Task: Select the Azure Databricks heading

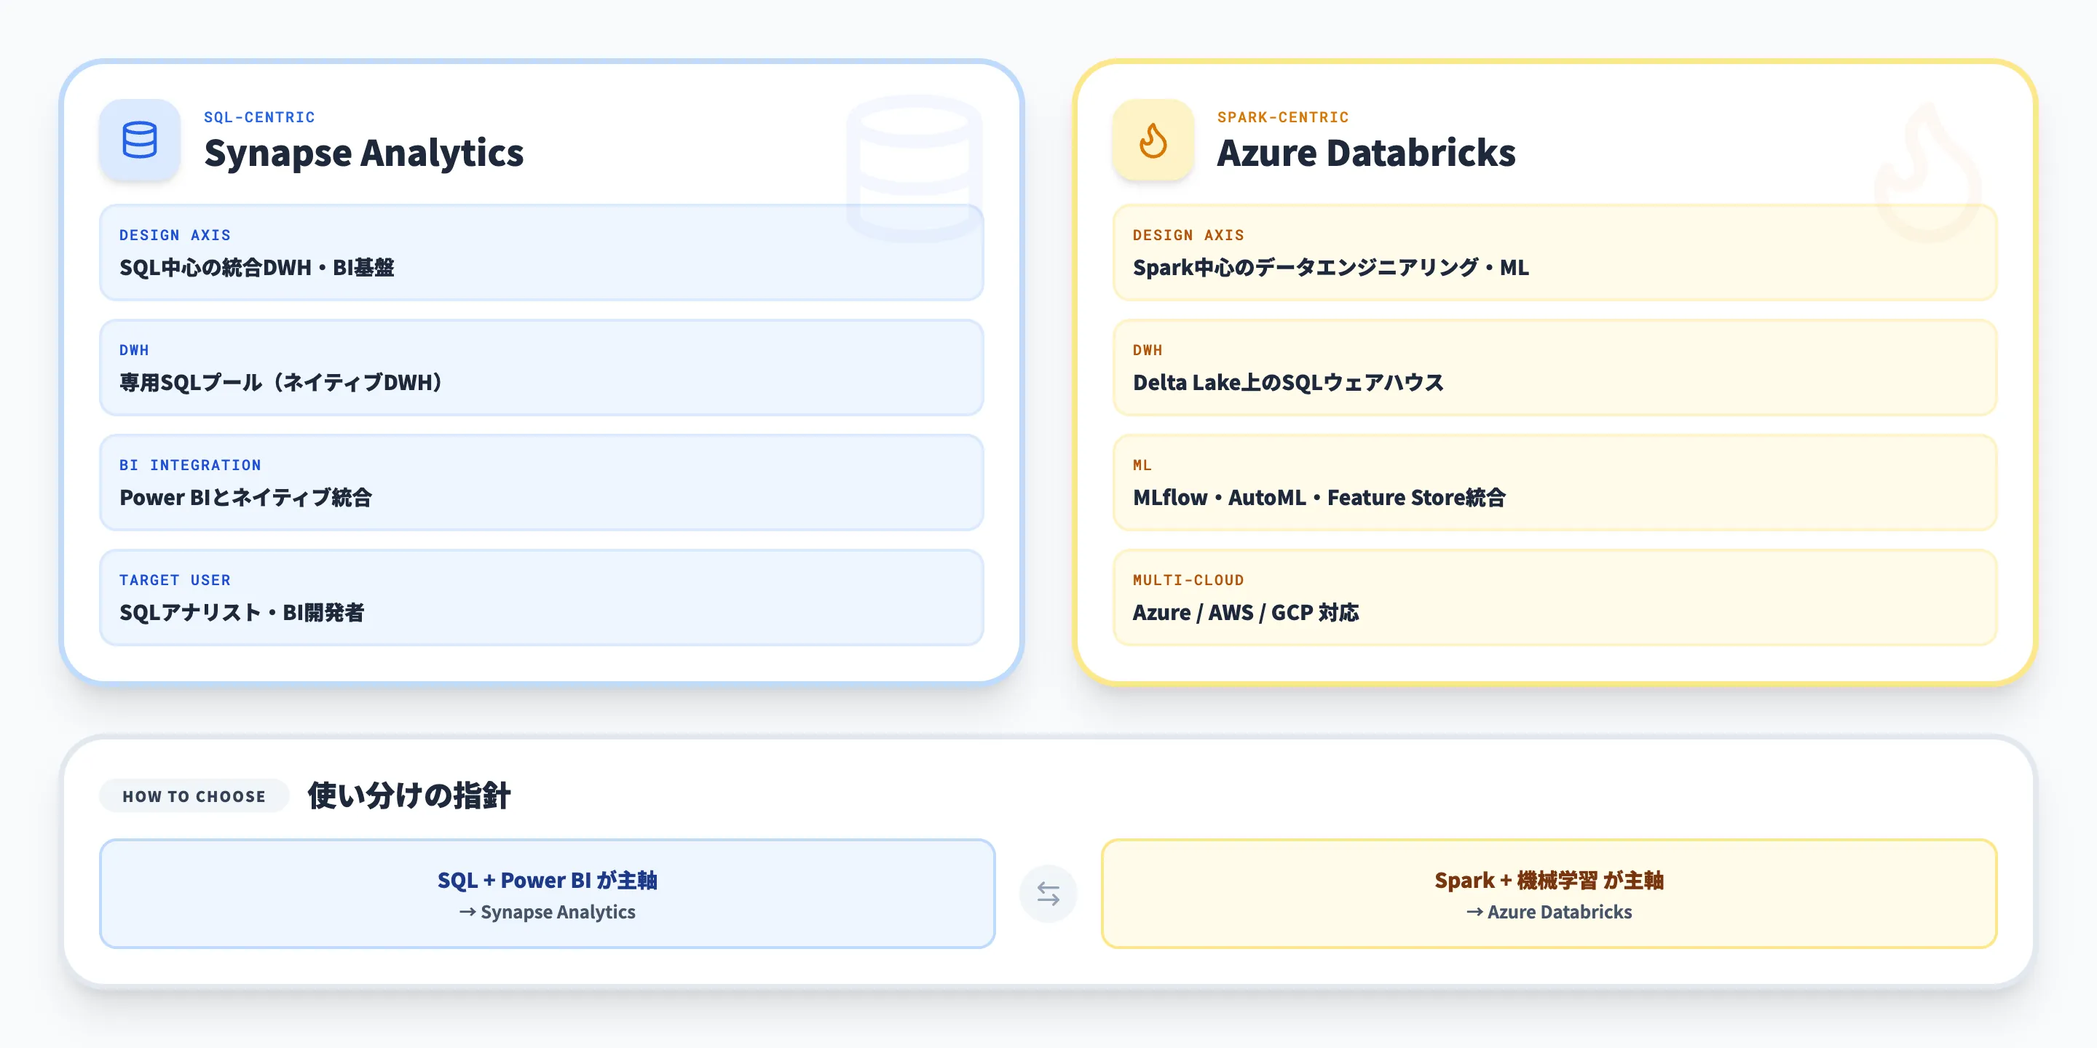Action: click(1366, 153)
